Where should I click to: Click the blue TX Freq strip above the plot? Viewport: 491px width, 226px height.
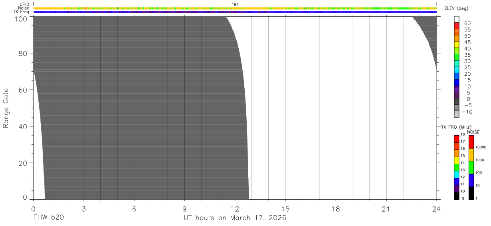coord(235,12)
